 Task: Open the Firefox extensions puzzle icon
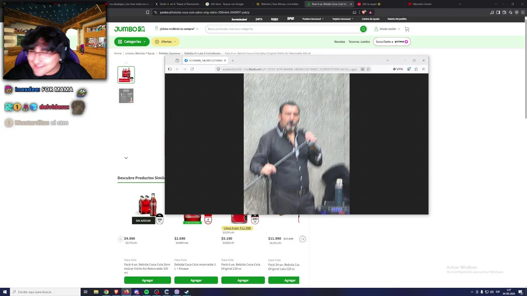tap(416, 69)
